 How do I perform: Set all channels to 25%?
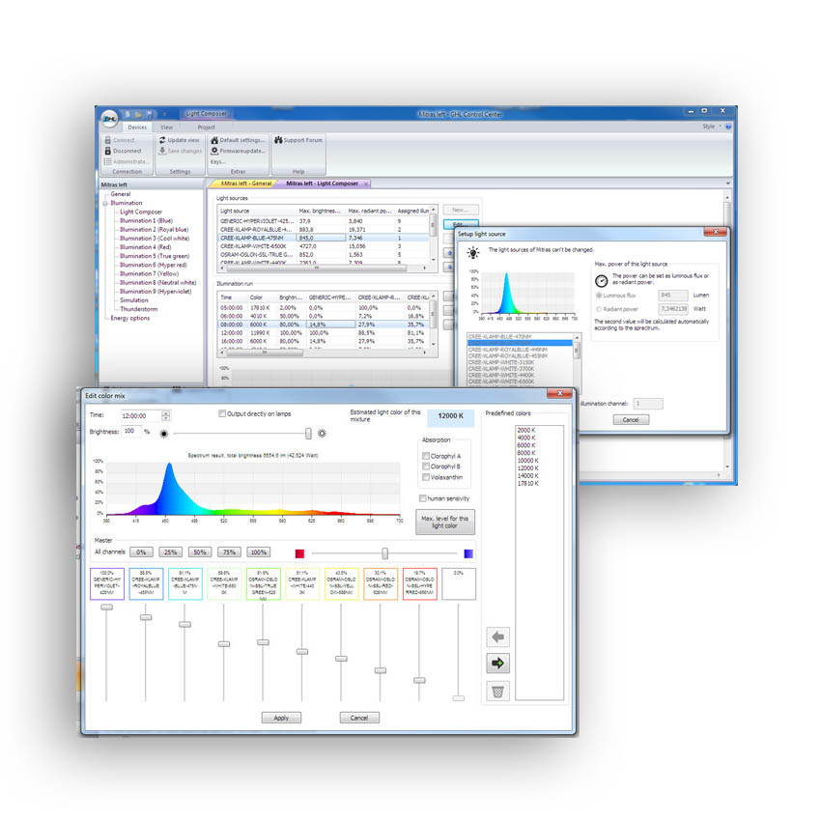click(171, 552)
